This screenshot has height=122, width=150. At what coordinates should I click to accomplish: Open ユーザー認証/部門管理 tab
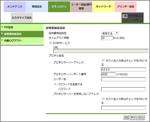(81, 7)
